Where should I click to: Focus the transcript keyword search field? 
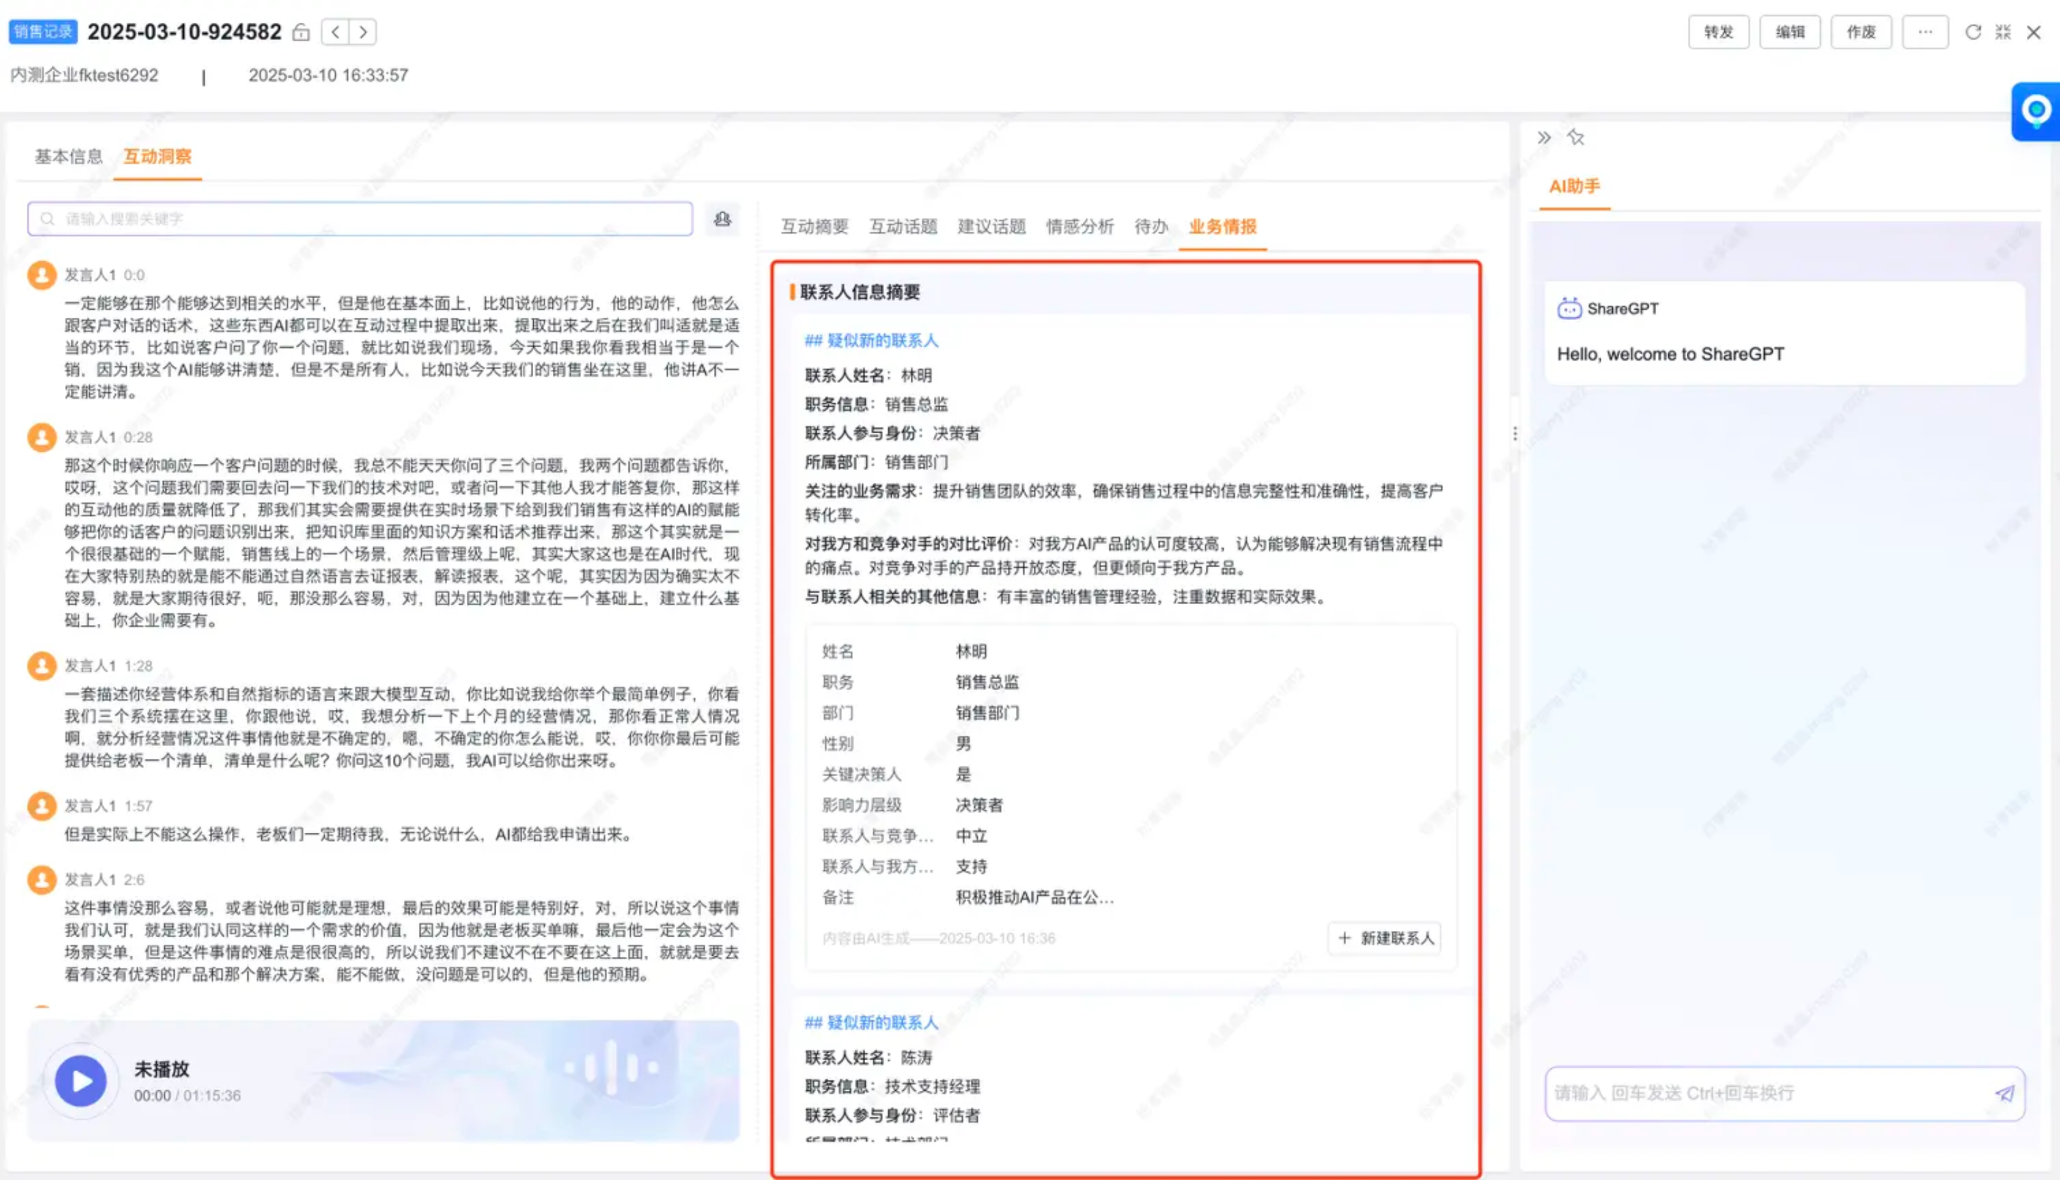click(x=360, y=219)
